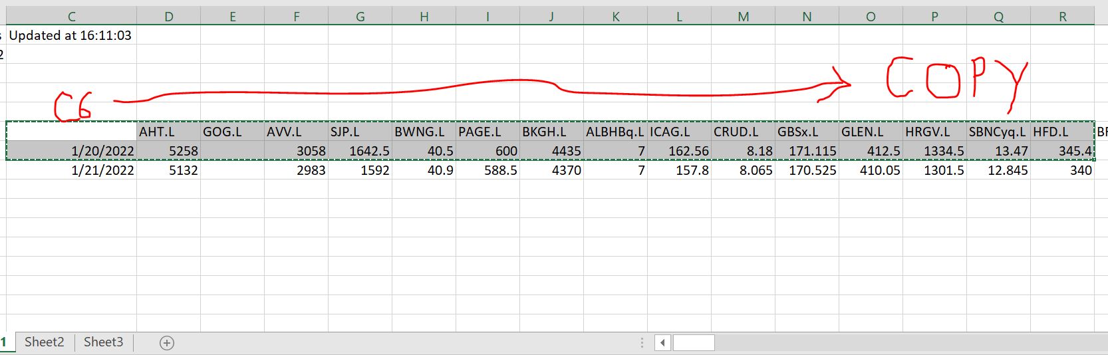
Task: Select cell with value 5132
Action: point(168,170)
